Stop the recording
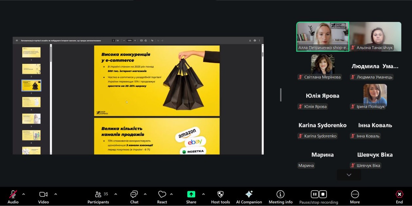 (x=323, y=194)
